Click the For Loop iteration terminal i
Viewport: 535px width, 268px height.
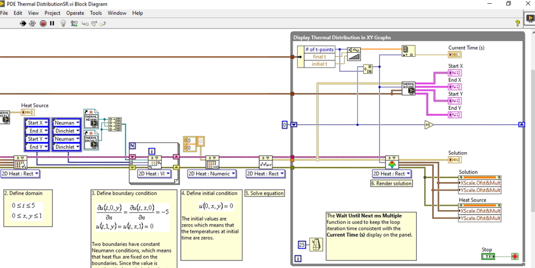[152, 151]
